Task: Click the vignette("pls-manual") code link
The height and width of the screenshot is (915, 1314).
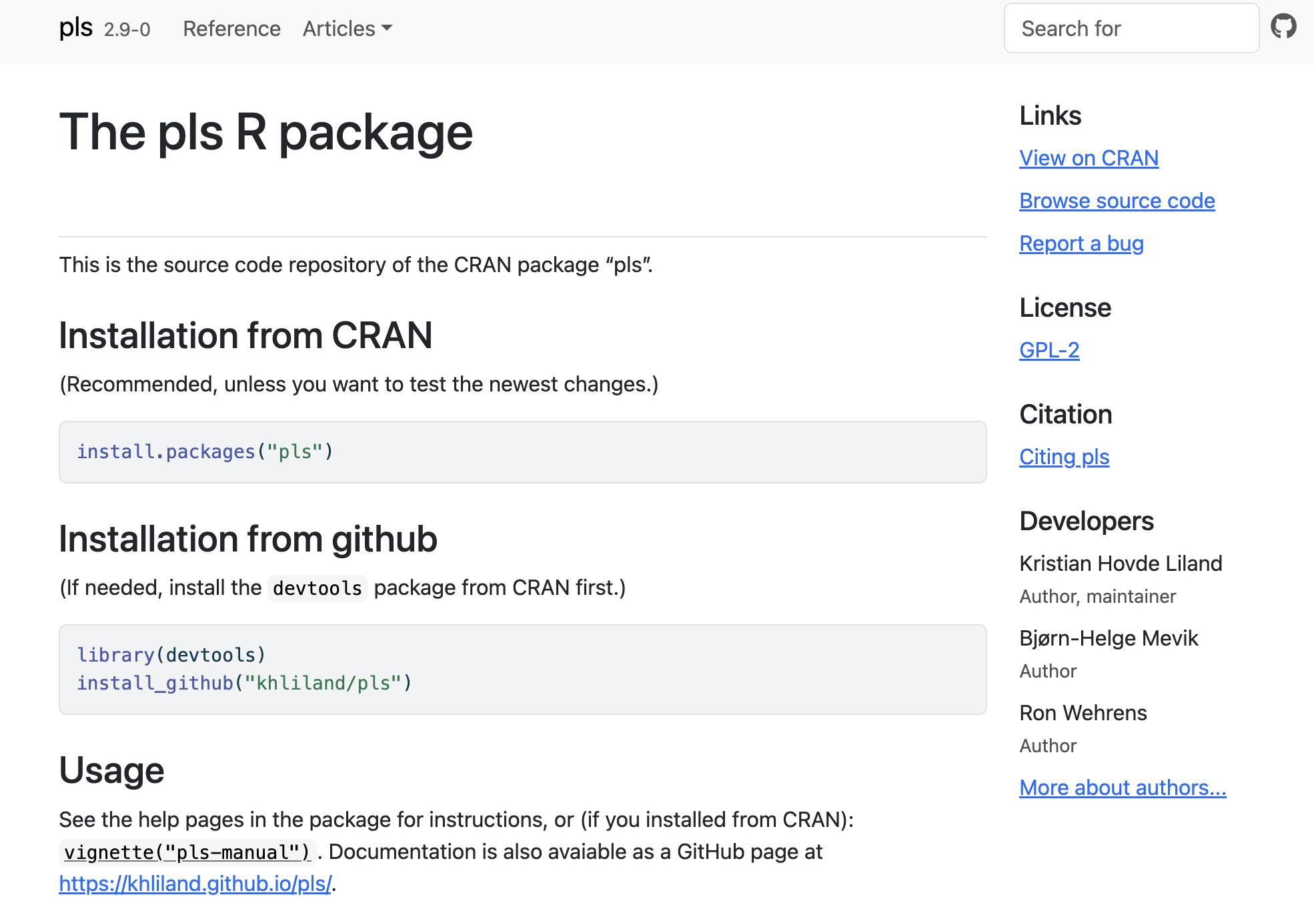Action: [187, 852]
